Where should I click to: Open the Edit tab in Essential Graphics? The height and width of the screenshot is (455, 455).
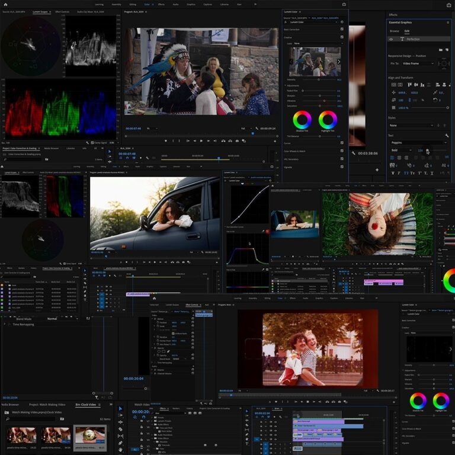(x=407, y=31)
